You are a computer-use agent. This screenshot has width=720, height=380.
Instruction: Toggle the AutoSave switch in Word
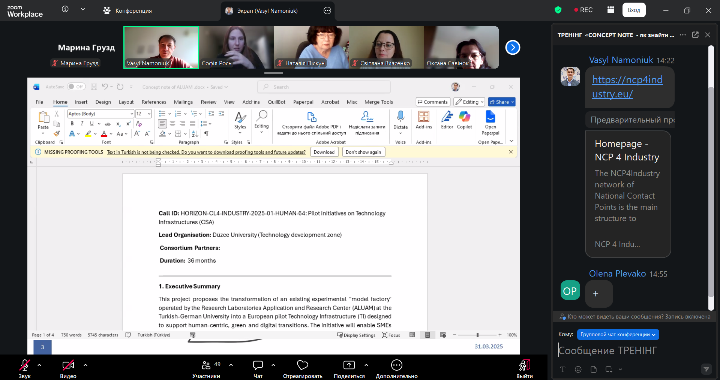click(x=76, y=87)
